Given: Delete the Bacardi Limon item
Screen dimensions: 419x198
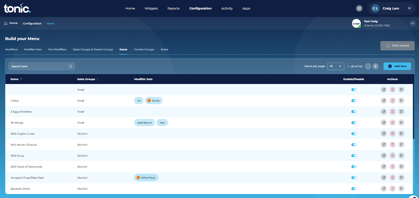Looking at the screenshot, I should (393, 189).
